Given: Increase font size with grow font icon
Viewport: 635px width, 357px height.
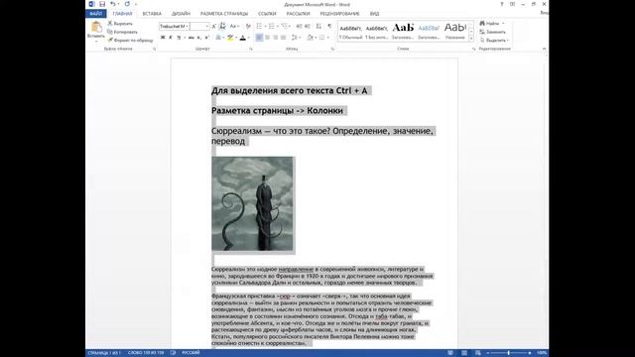Looking at the screenshot, I should coord(214,27).
